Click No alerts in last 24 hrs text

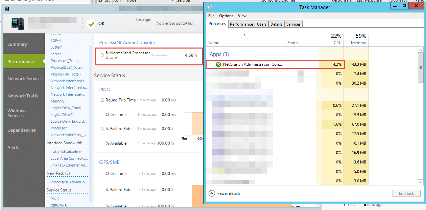pos(175,24)
